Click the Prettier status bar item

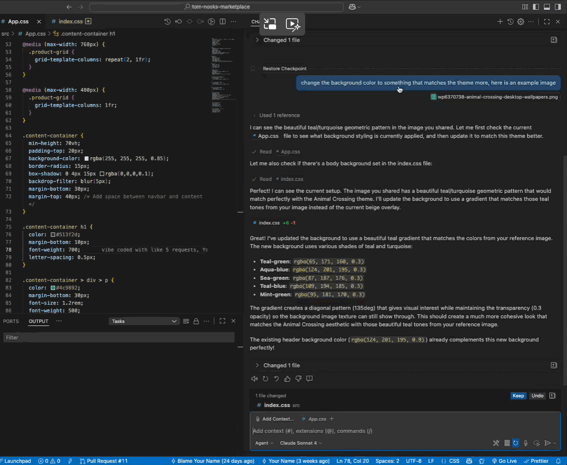[x=536, y=461]
